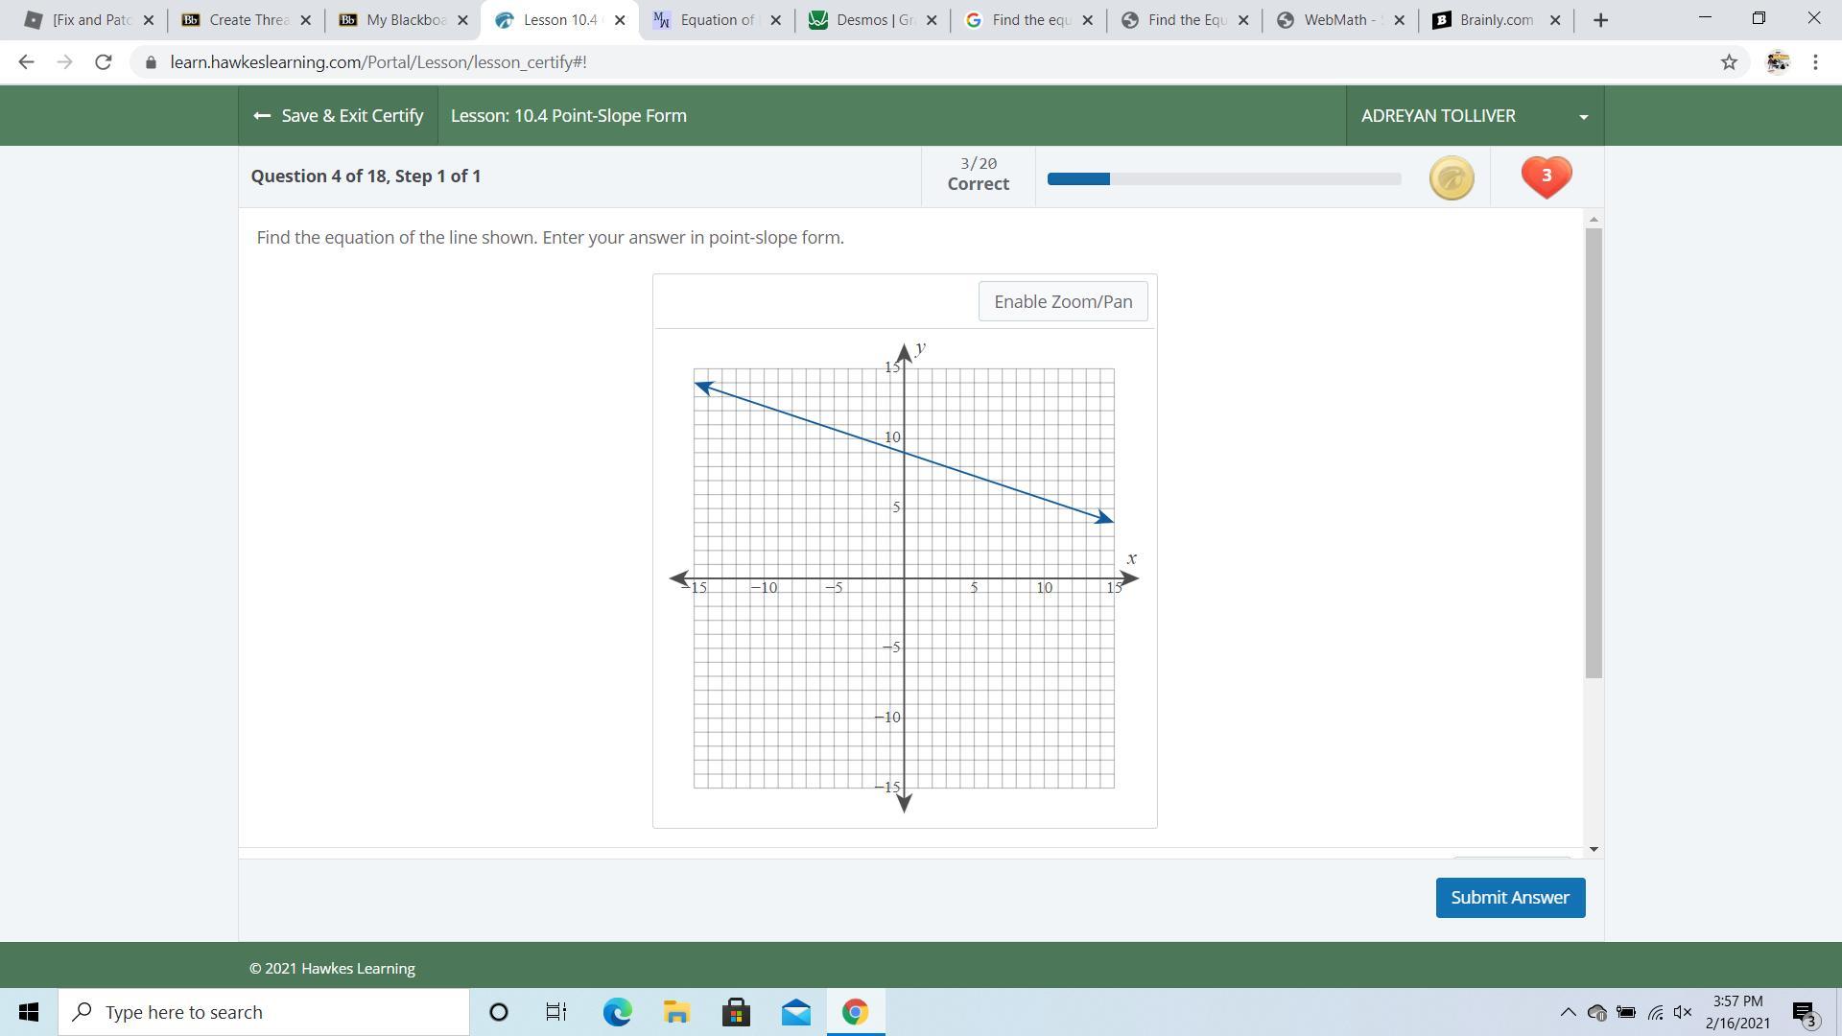The width and height of the screenshot is (1842, 1036).
Task: Open Microsoft Edge from taskbar
Action: point(617,1012)
